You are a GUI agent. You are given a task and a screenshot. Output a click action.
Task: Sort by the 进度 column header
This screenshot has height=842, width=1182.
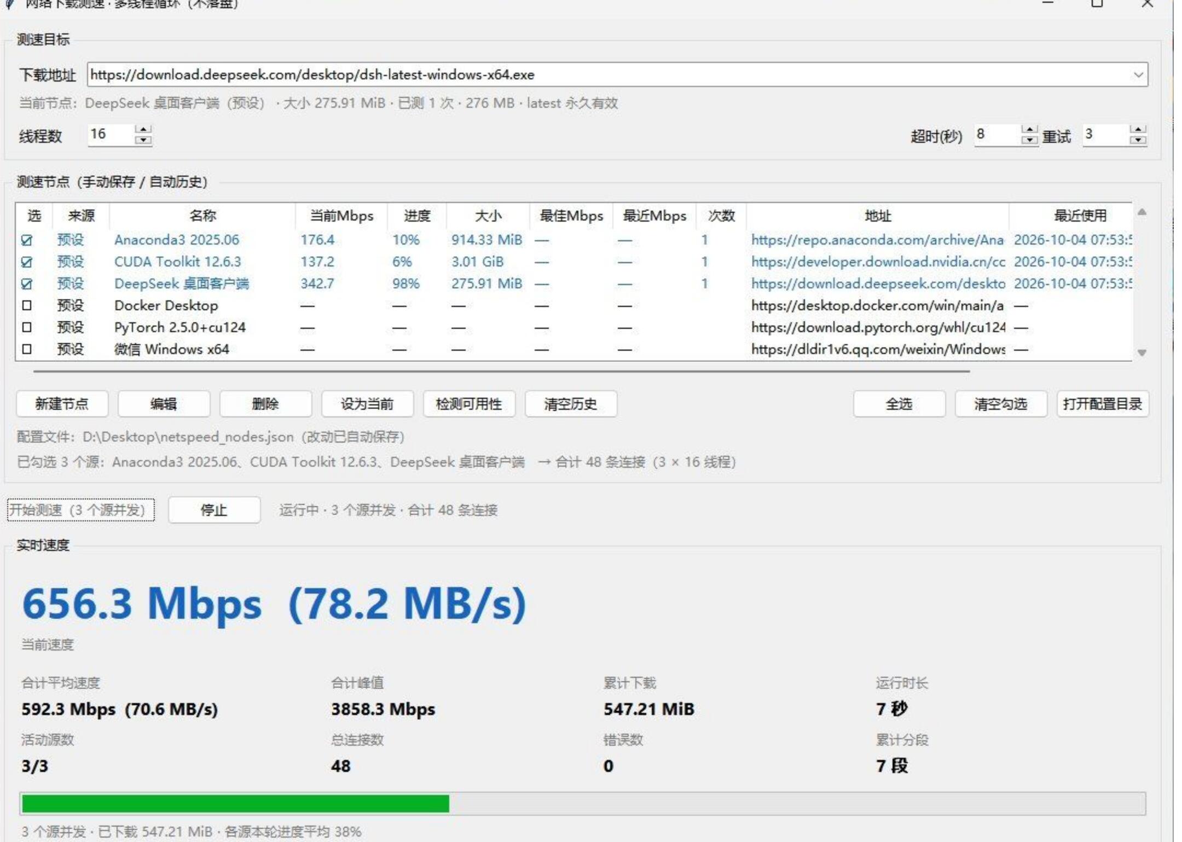(x=417, y=216)
